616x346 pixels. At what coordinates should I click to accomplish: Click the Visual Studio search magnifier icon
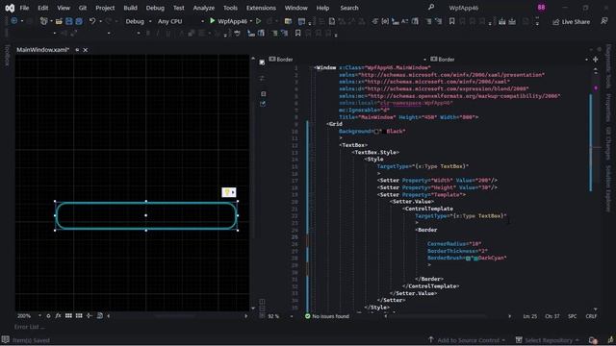[x=431, y=8]
